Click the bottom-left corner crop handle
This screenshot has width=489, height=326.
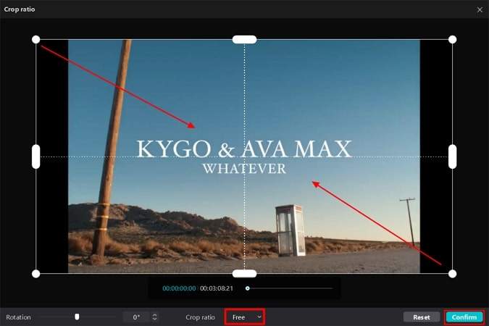[36, 274]
